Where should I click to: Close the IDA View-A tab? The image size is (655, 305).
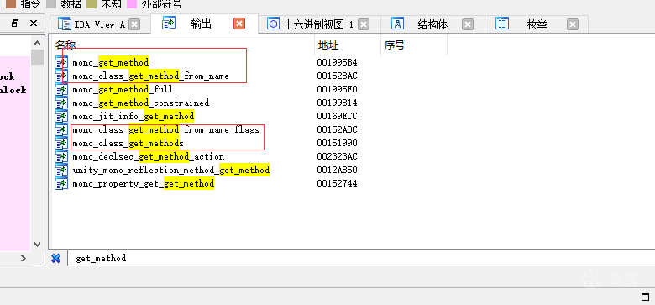coord(134,24)
